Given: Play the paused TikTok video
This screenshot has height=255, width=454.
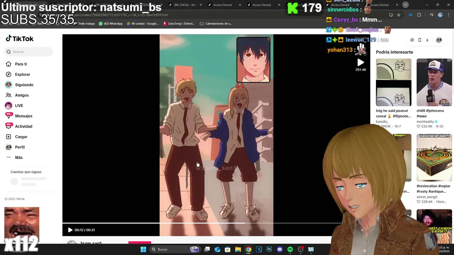Looking at the screenshot, I should [70, 230].
